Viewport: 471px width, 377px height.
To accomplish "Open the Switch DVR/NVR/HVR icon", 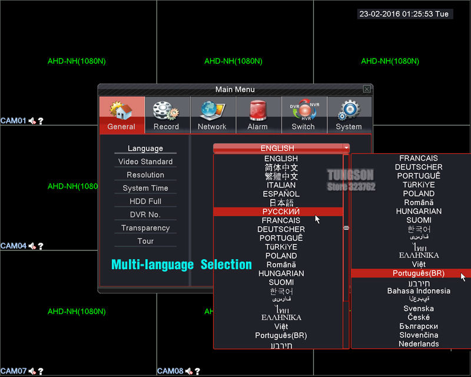I will (x=303, y=111).
